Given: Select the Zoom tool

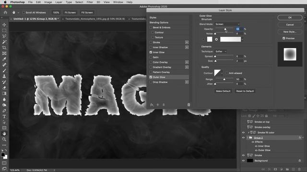Looking at the screenshot, I should pos(4,139).
